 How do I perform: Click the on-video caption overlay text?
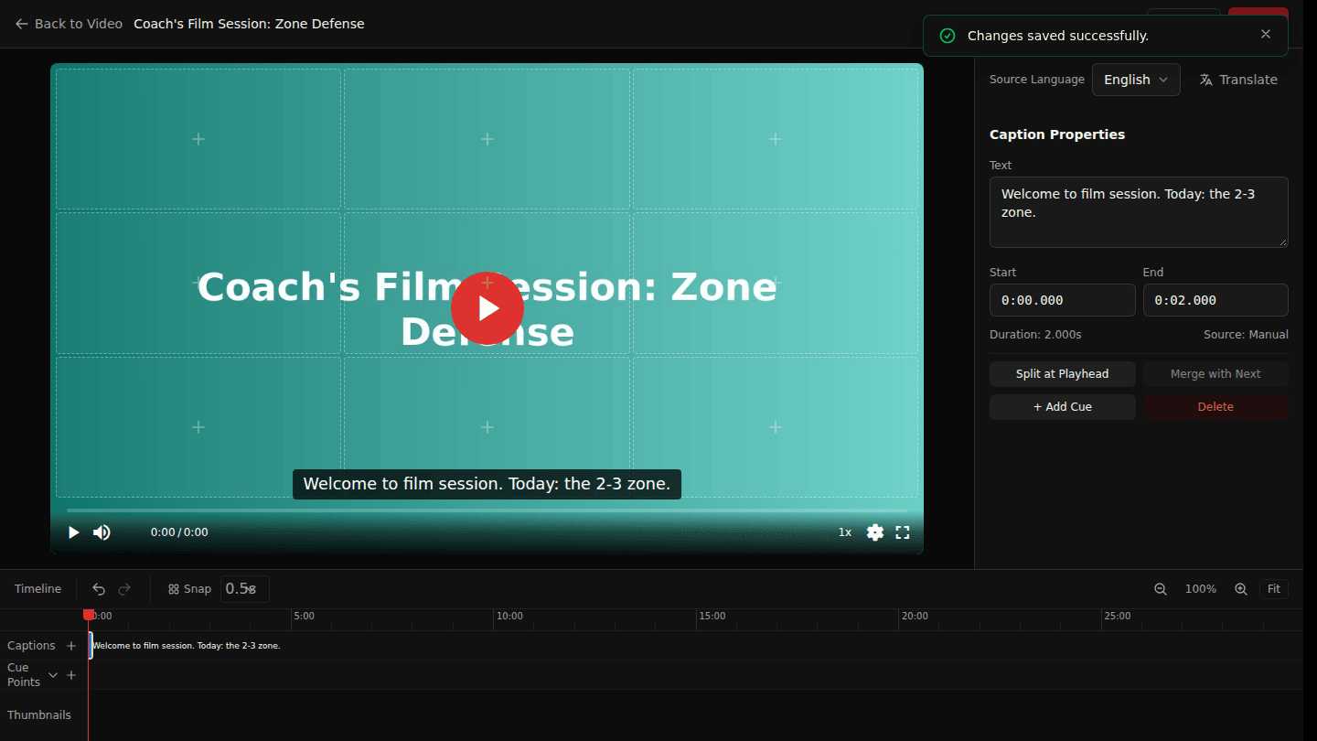tap(487, 484)
